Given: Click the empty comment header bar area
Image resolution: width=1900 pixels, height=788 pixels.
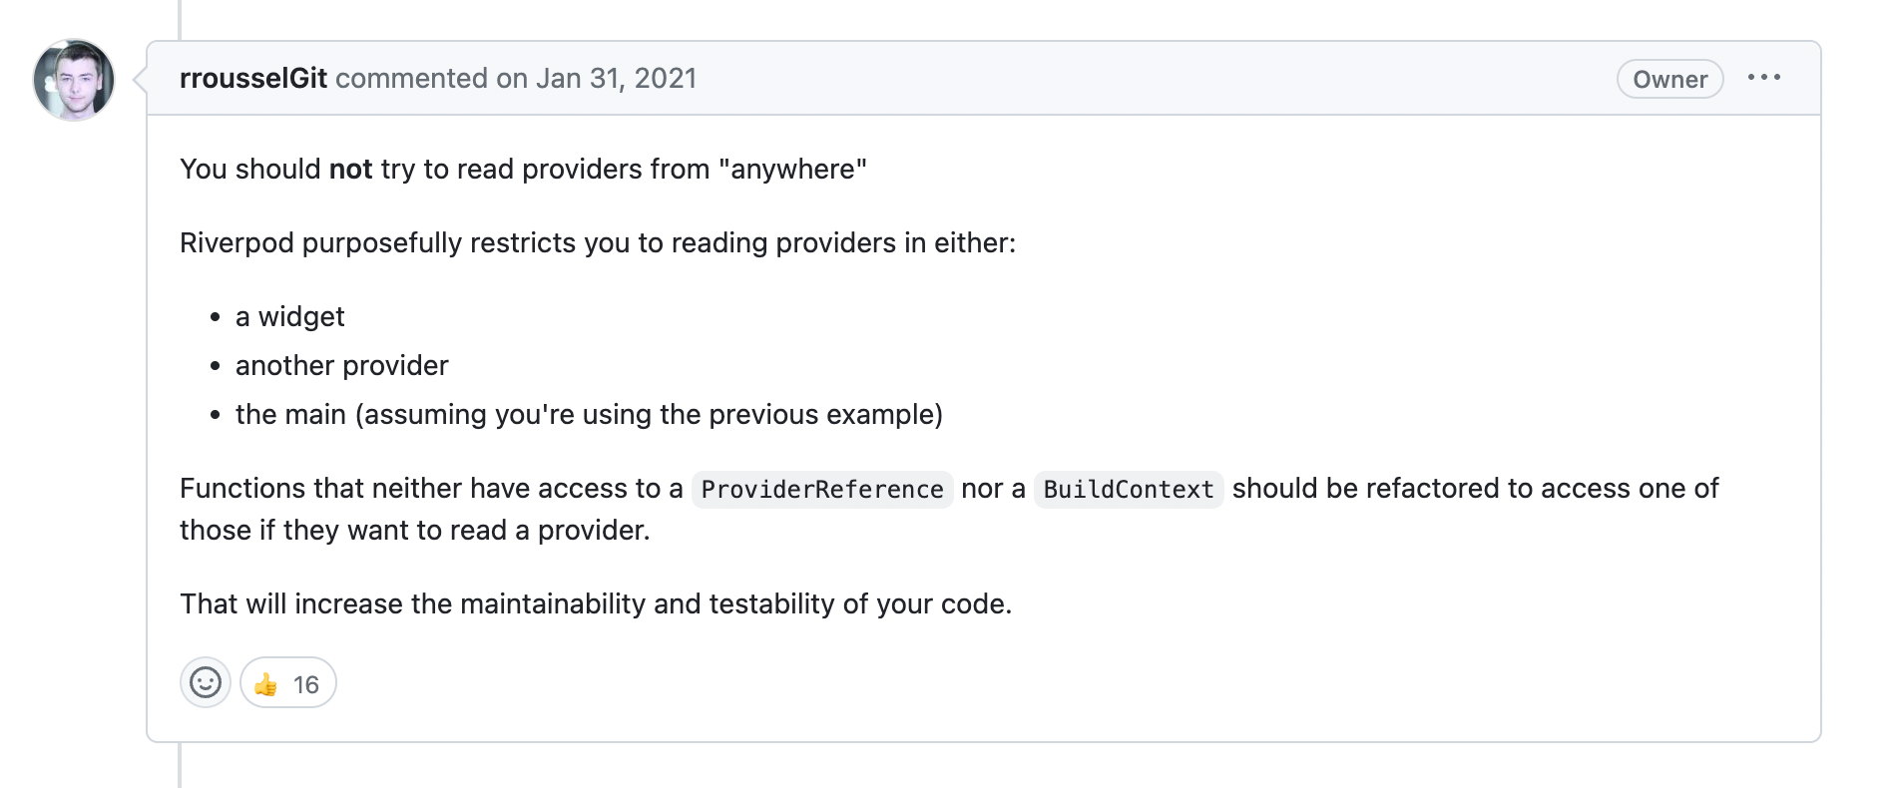Looking at the screenshot, I should [x=1148, y=78].
